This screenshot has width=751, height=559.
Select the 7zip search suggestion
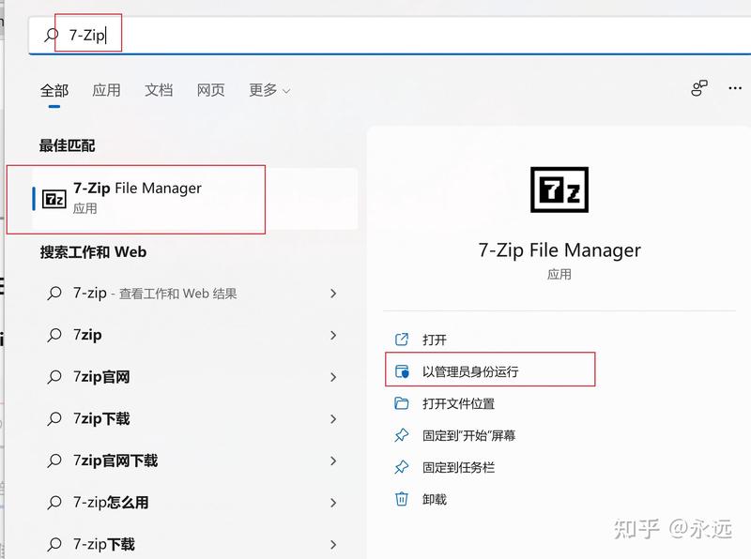[192, 335]
